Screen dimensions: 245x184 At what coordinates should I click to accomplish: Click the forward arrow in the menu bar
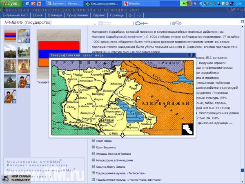[139, 15]
